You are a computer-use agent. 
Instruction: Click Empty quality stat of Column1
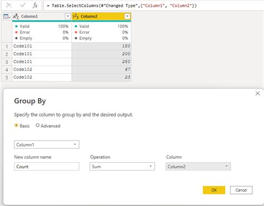[42, 38]
